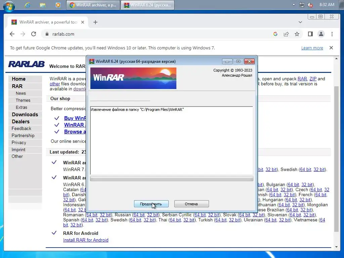Screen dimensions: 344x258
Task: Open Extras in the site sidebar
Action: click(x=21, y=107)
